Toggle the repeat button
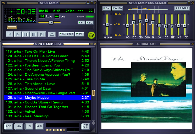 point(79,34)
